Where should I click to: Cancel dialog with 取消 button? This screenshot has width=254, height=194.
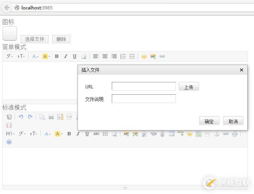point(233,121)
